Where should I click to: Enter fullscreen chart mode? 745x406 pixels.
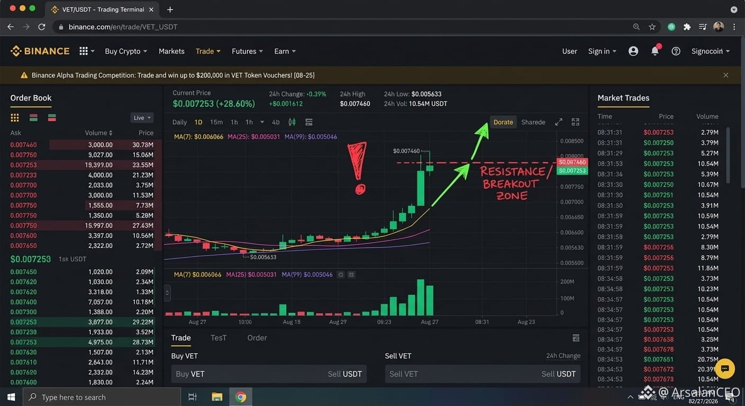point(576,122)
